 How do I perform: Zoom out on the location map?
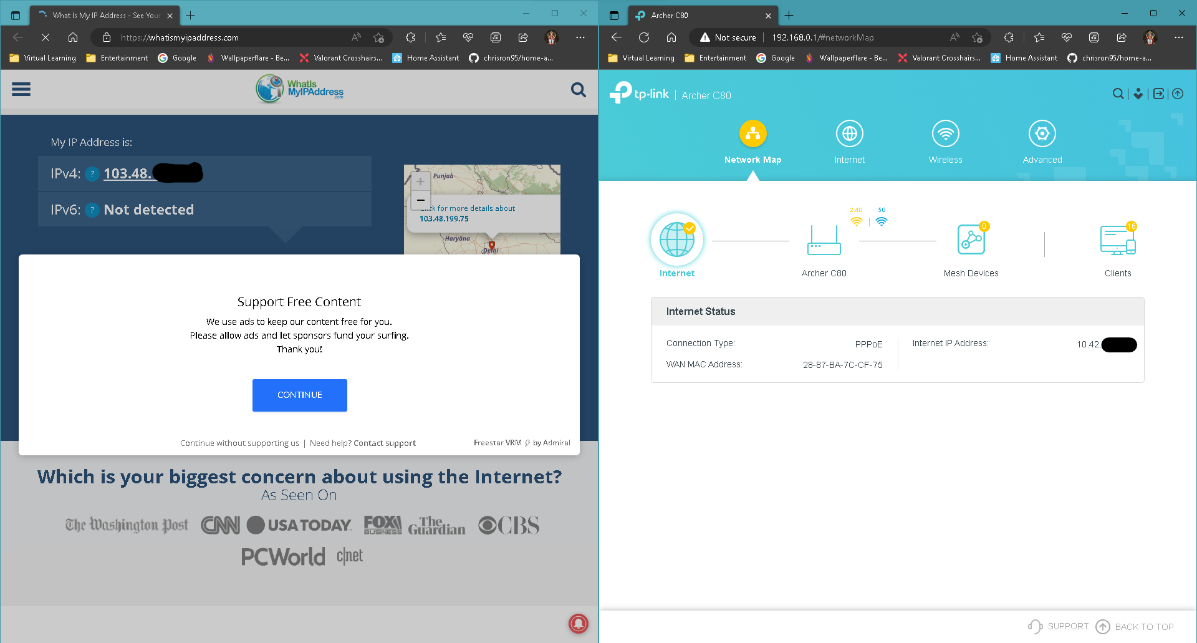420,200
